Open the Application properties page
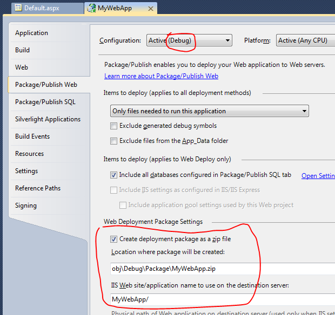Viewport: 335px width, 315px height. 49,33
